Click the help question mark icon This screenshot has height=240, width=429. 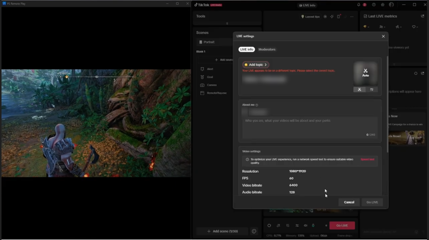click(x=373, y=5)
